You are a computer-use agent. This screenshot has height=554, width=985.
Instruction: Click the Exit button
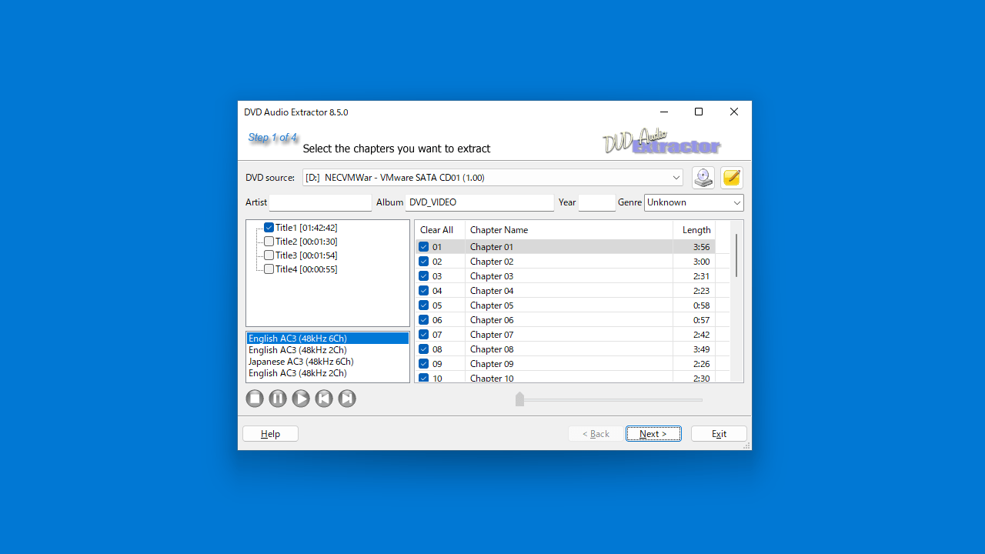click(719, 434)
